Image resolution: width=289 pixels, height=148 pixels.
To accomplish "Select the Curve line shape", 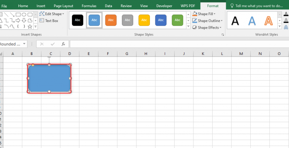I will (x=12, y=27).
